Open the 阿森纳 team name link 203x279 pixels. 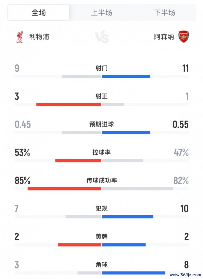pos(164,37)
